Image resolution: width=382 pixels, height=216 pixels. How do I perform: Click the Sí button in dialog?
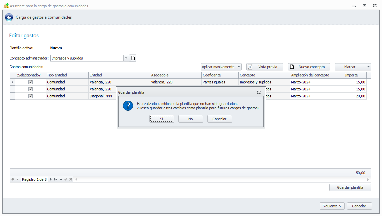[162, 119]
